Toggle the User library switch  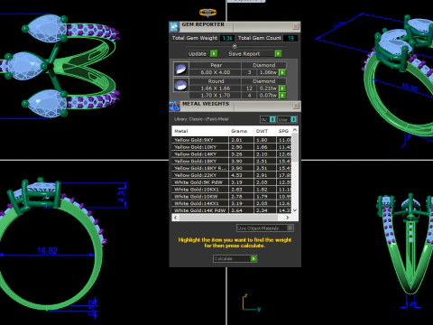pos(293,119)
